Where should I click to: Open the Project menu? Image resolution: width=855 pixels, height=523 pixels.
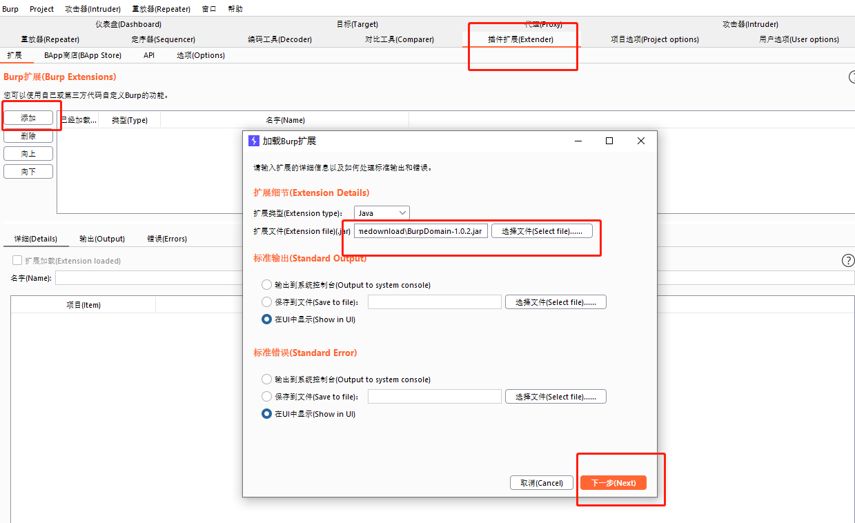(x=41, y=9)
